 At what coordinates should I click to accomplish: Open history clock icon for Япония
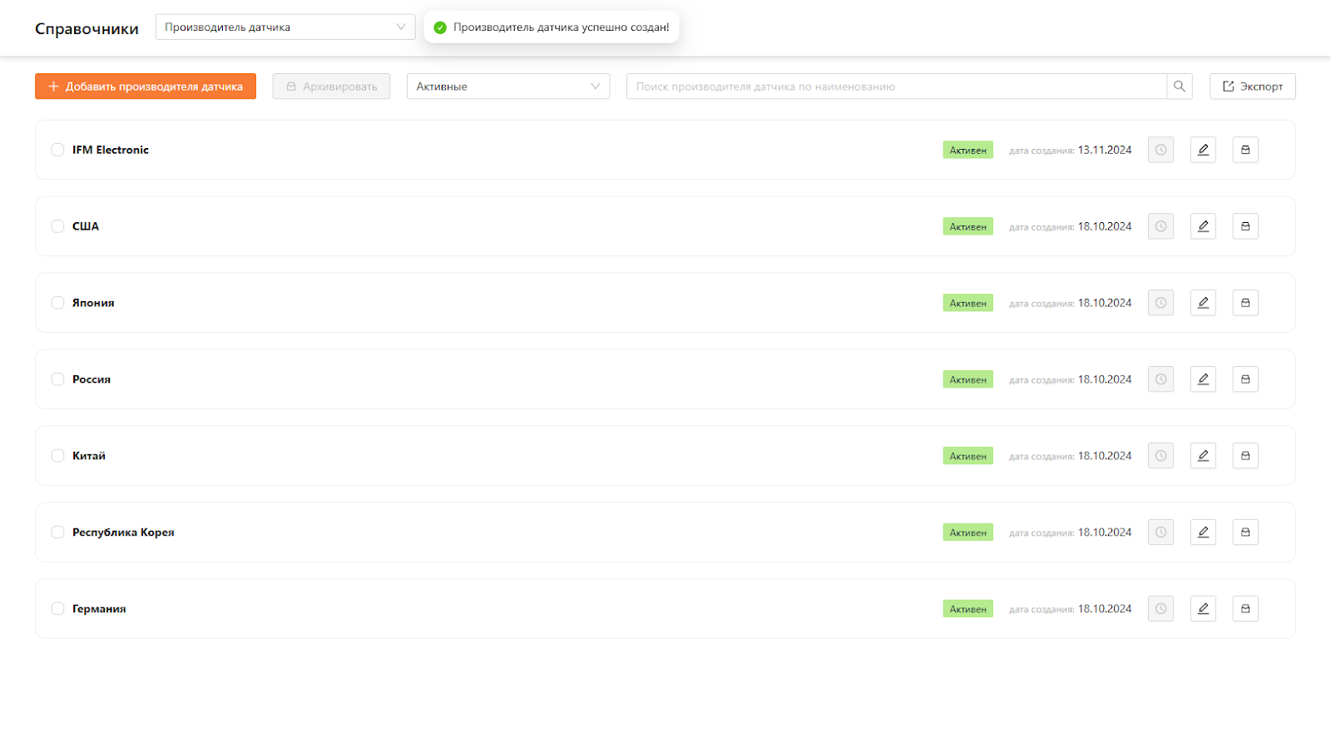coord(1160,303)
